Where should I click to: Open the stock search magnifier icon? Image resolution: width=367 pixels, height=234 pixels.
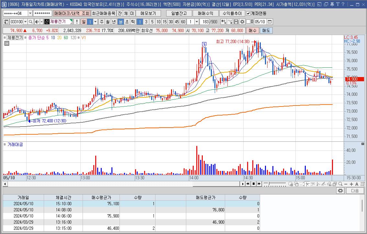[x=30, y=22]
